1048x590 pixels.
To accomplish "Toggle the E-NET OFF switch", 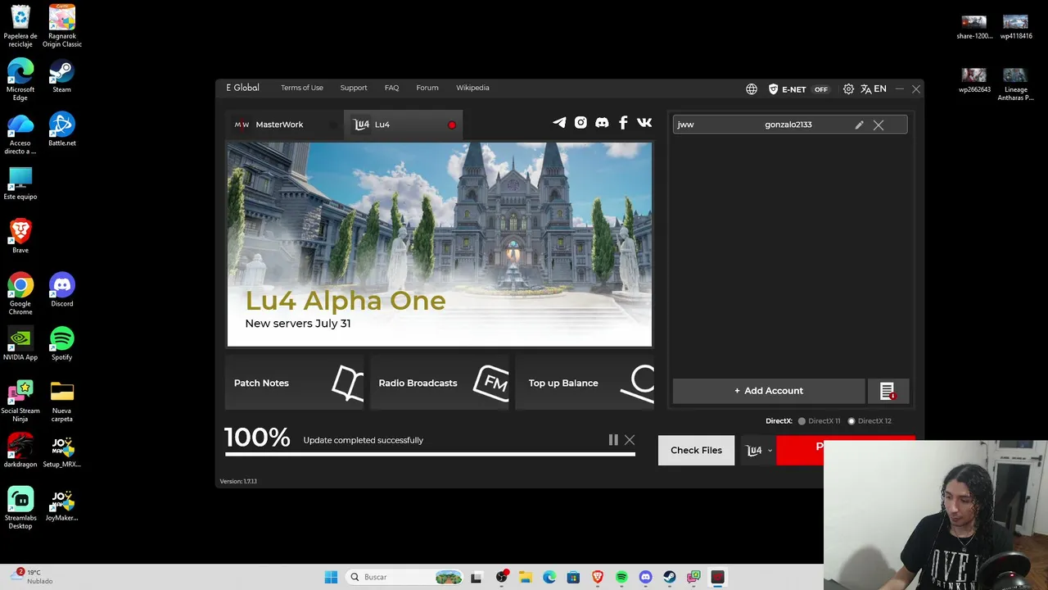I will point(820,89).
